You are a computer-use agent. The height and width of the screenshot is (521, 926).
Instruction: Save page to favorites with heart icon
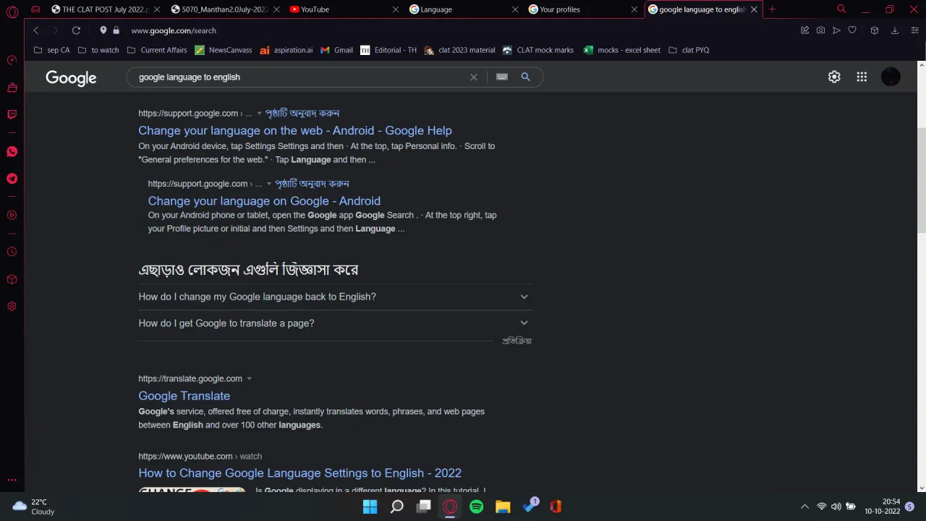click(852, 30)
